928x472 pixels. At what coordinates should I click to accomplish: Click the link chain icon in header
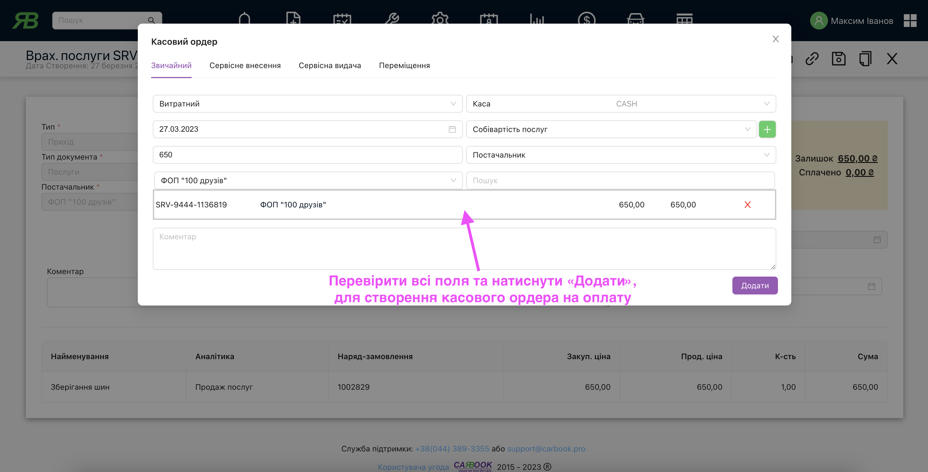click(x=812, y=58)
